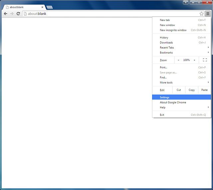Click the back navigation arrow
Screen dimensions: 213x190
click(5, 14)
